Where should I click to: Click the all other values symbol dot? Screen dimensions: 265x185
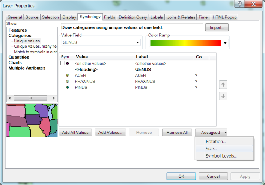tap(68, 63)
